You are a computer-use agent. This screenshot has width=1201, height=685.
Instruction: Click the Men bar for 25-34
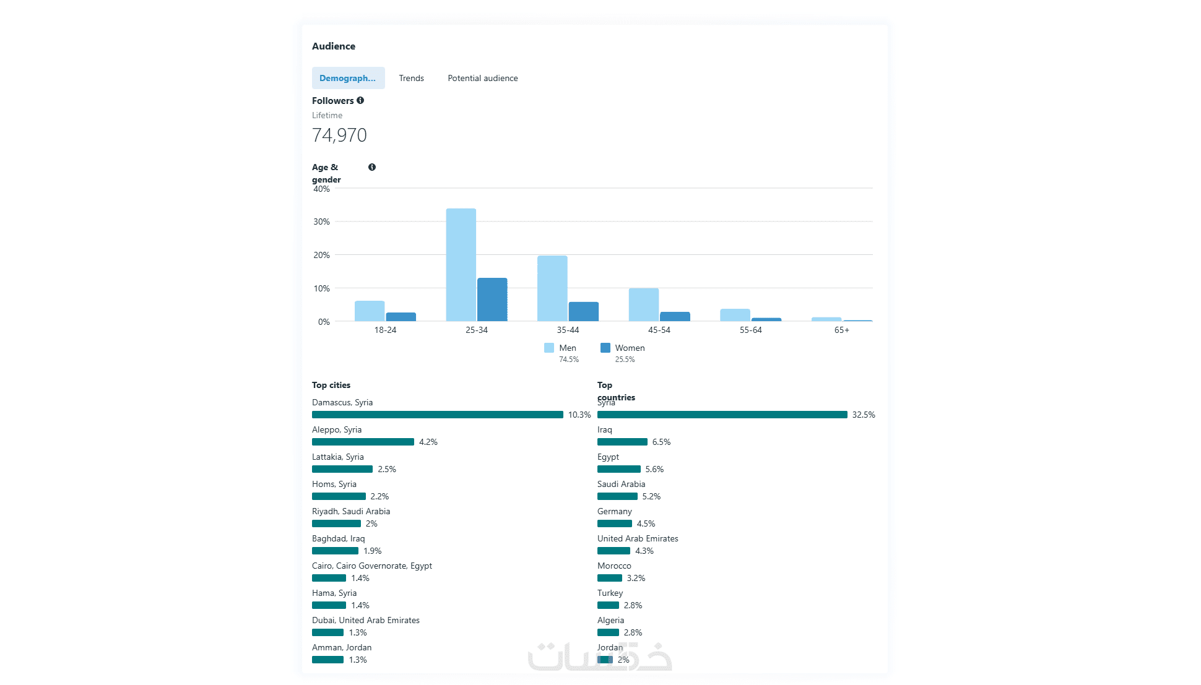point(461,265)
